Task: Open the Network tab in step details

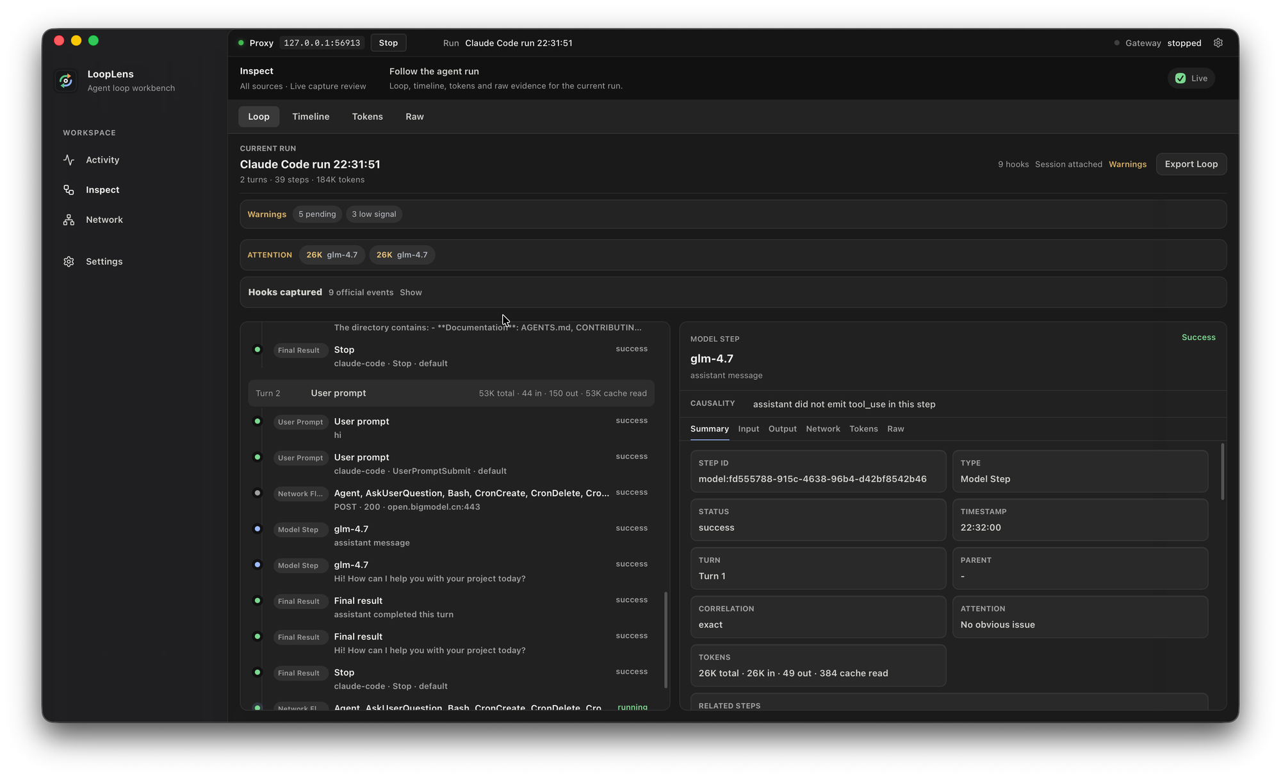Action: (x=823, y=429)
